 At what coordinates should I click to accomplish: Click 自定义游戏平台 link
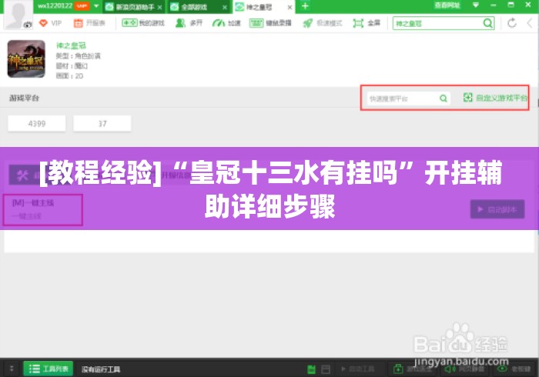(501, 98)
